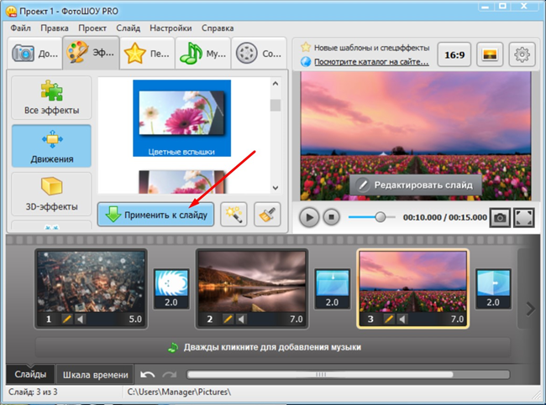This screenshot has width=546, height=405.
Task: Switch to the Шкала времени view
Action: pos(96,375)
